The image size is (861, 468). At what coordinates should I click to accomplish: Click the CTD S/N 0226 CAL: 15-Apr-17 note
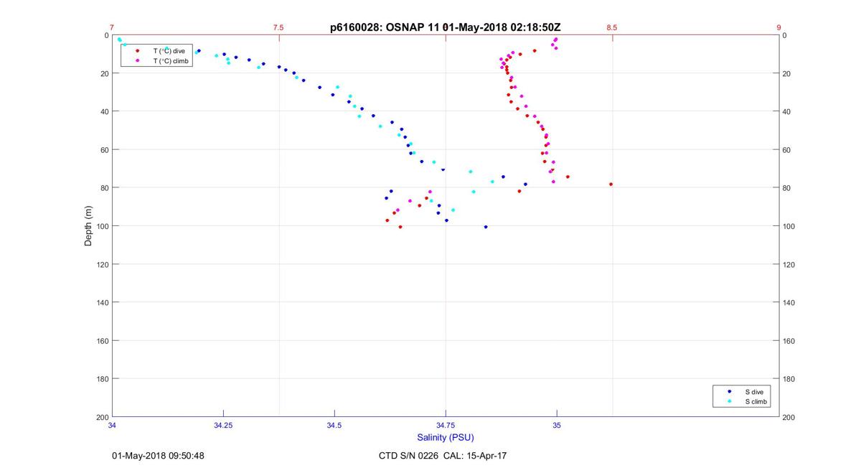[x=443, y=456]
